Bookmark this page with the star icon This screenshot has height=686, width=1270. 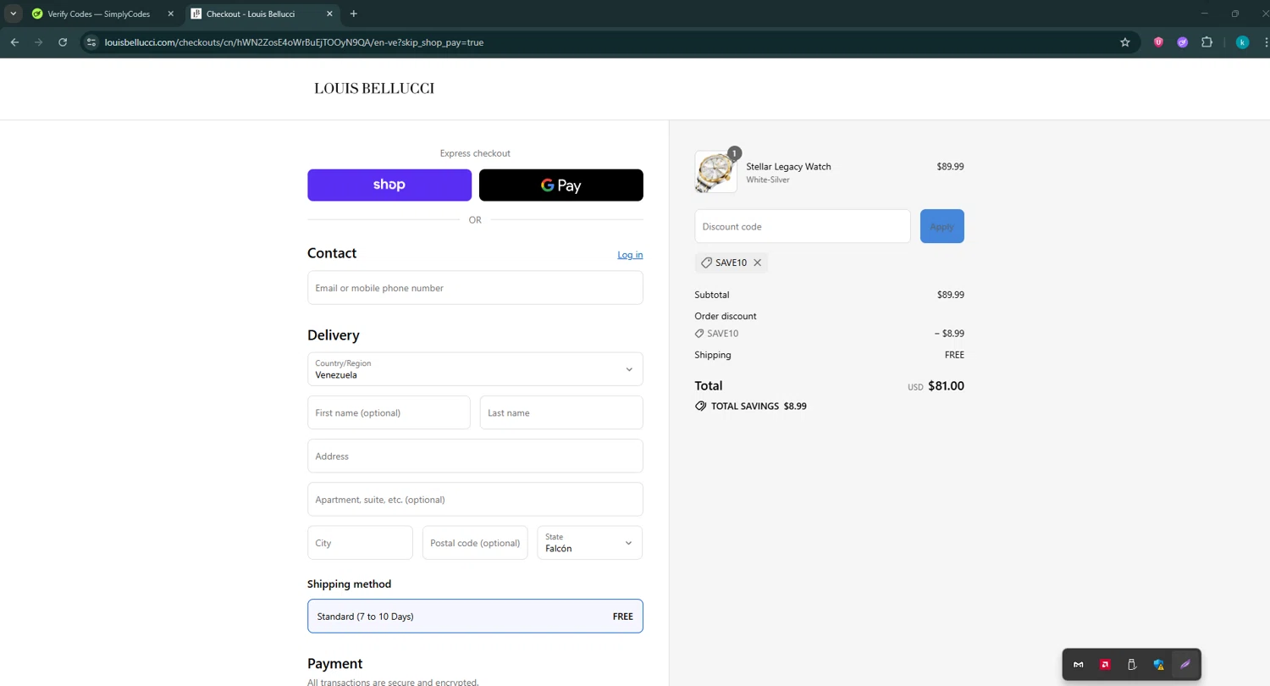click(x=1125, y=42)
